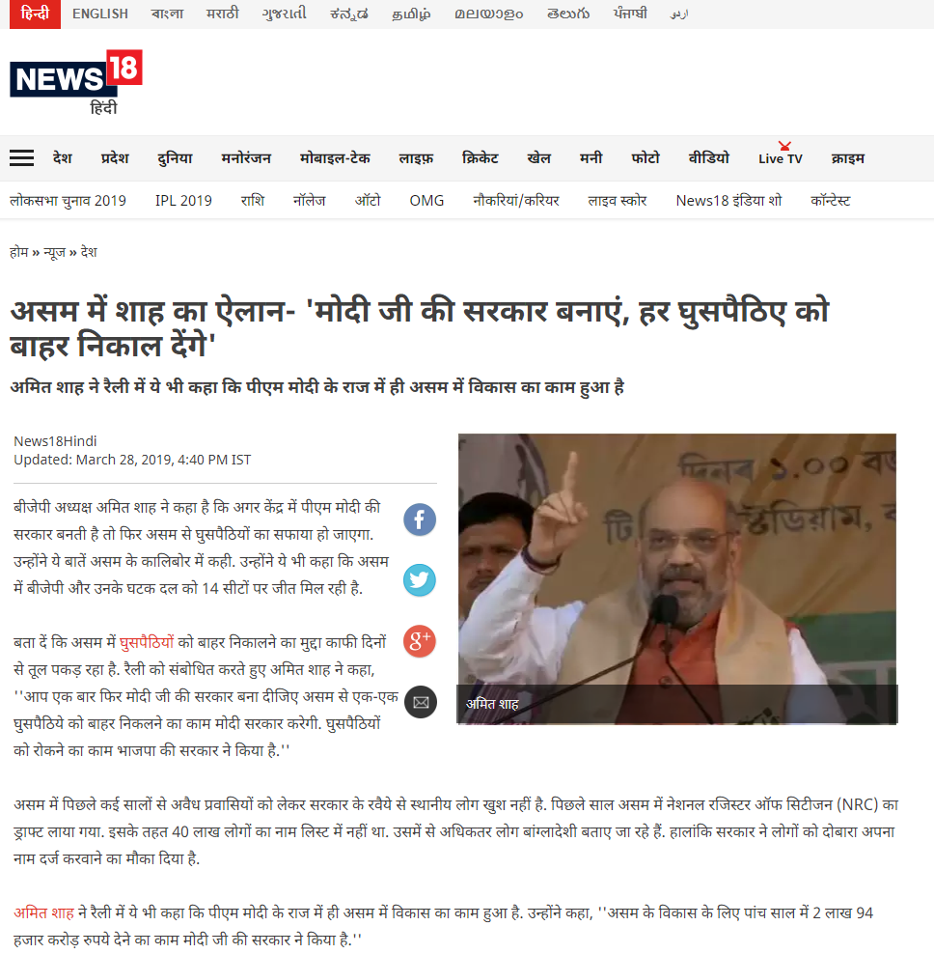
Task: Share article on Facebook
Action: (x=420, y=519)
